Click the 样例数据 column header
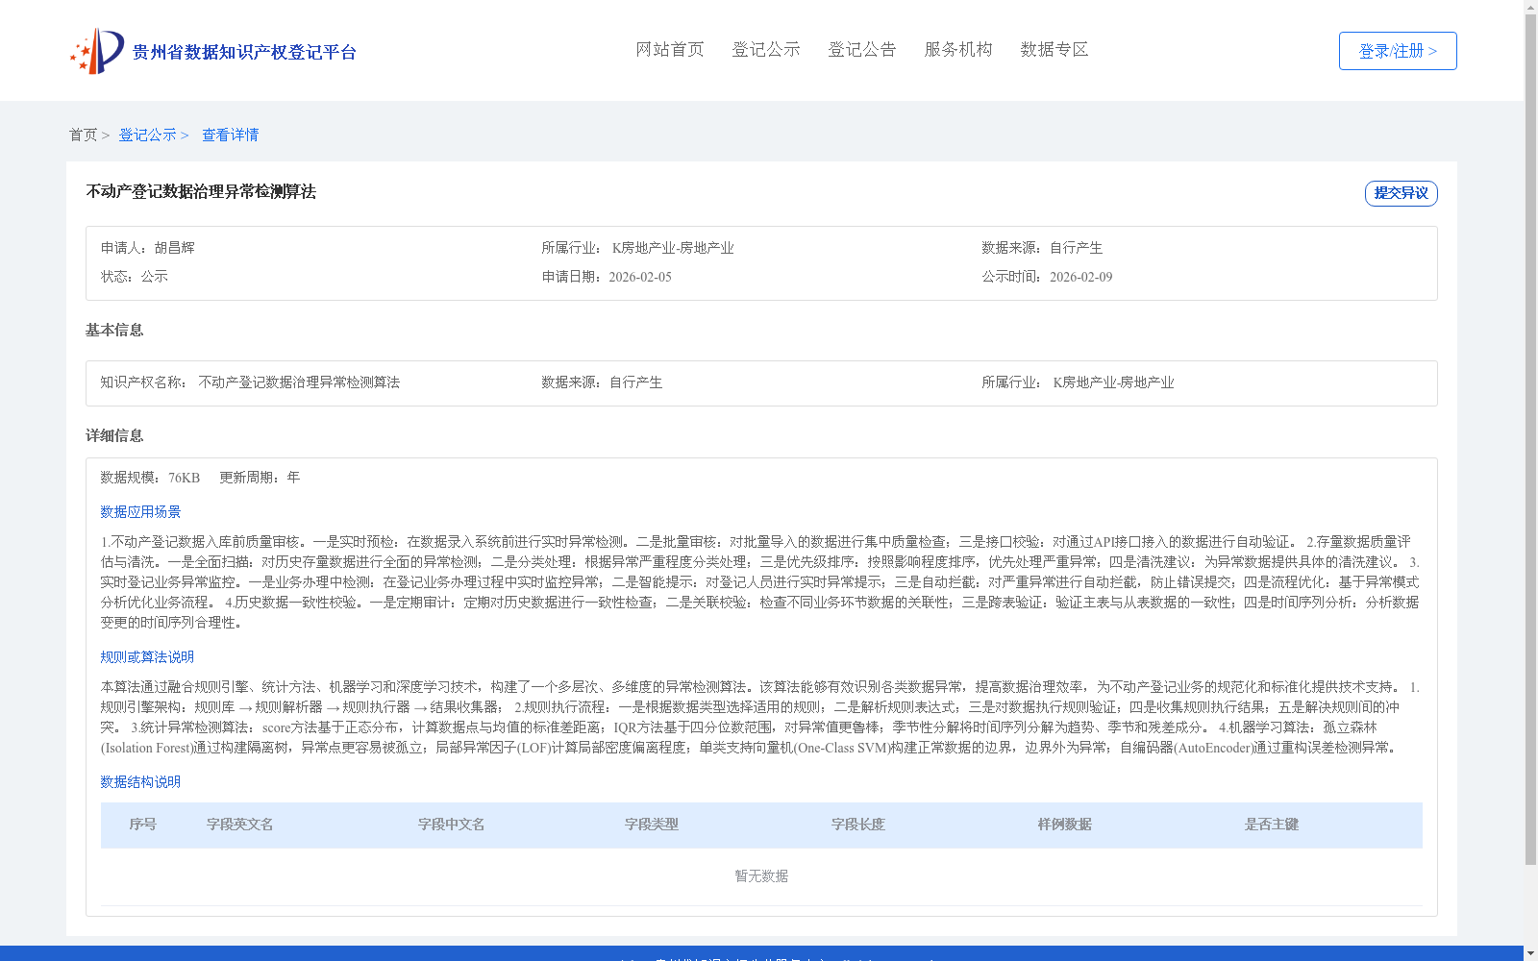The height and width of the screenshot is (961, 1538). pos(1065,825)
